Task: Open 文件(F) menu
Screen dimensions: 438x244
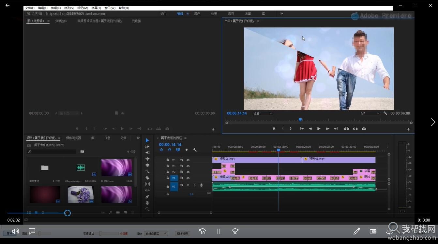Action: click(x=30, y=8)
